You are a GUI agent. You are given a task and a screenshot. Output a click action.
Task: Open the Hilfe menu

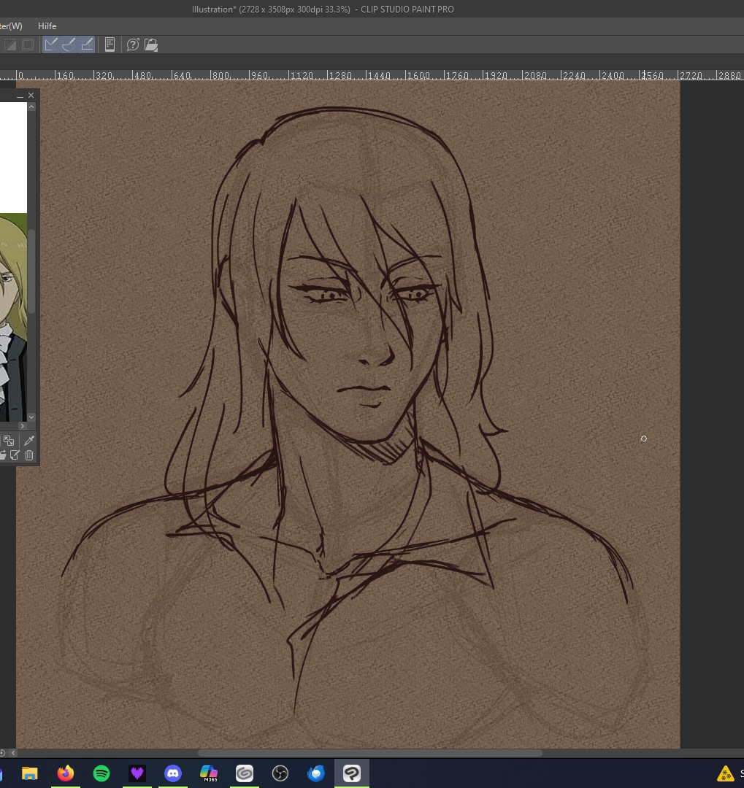(x=47, y=26)
